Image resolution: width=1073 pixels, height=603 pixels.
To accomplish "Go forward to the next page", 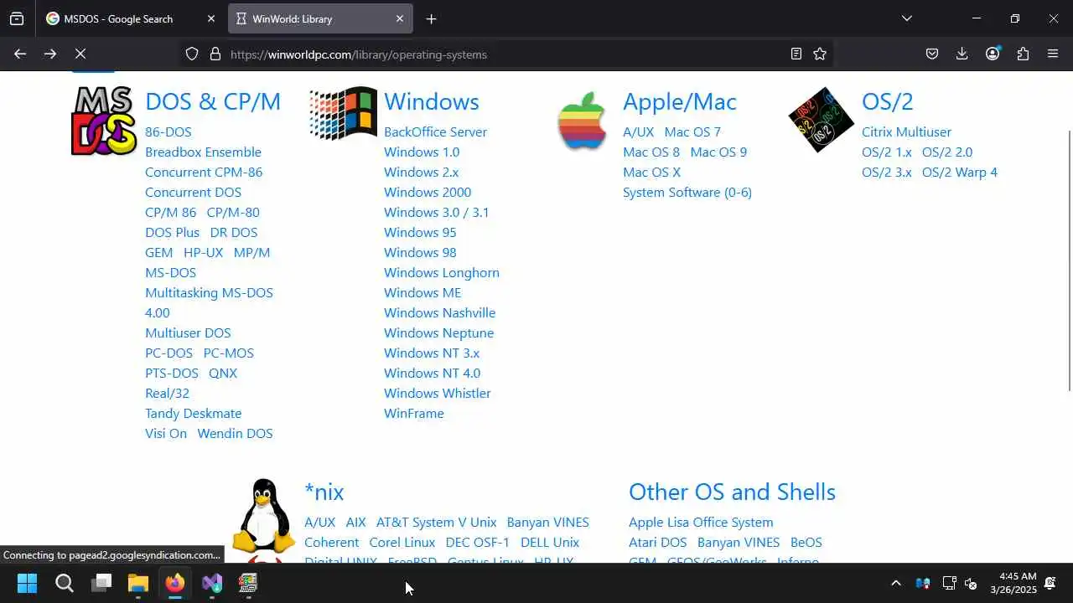I will (50, 54).
